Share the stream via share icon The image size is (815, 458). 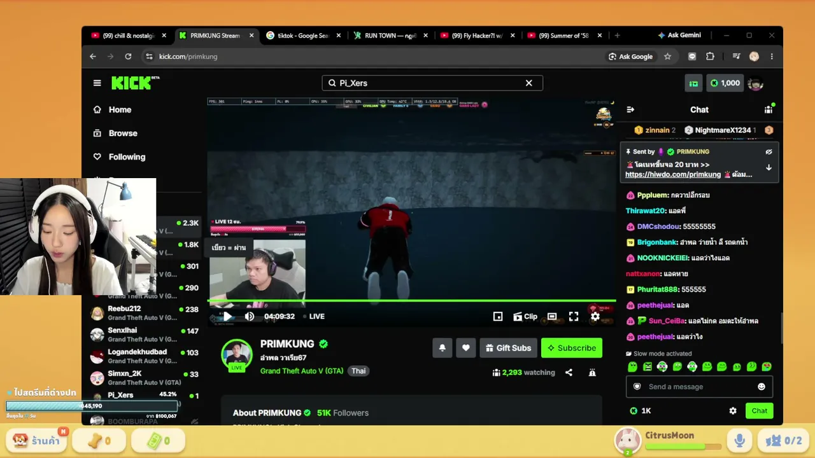pos(569,373)
